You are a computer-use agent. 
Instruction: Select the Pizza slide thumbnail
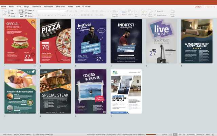[55, 41]
